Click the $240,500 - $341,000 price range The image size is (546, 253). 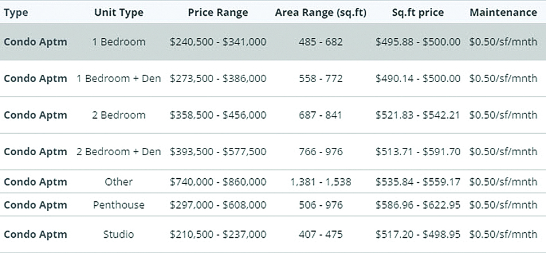tap(218, 42)
